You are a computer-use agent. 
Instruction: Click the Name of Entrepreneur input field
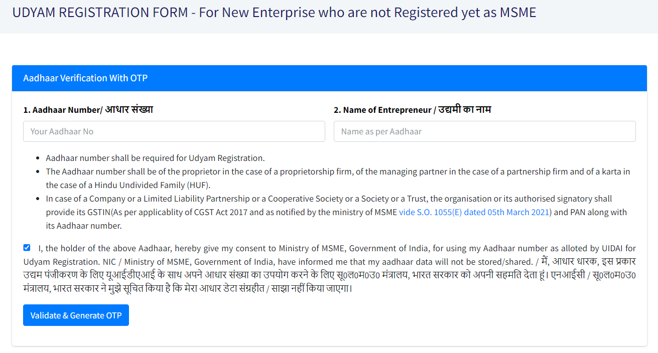[484, 131]
